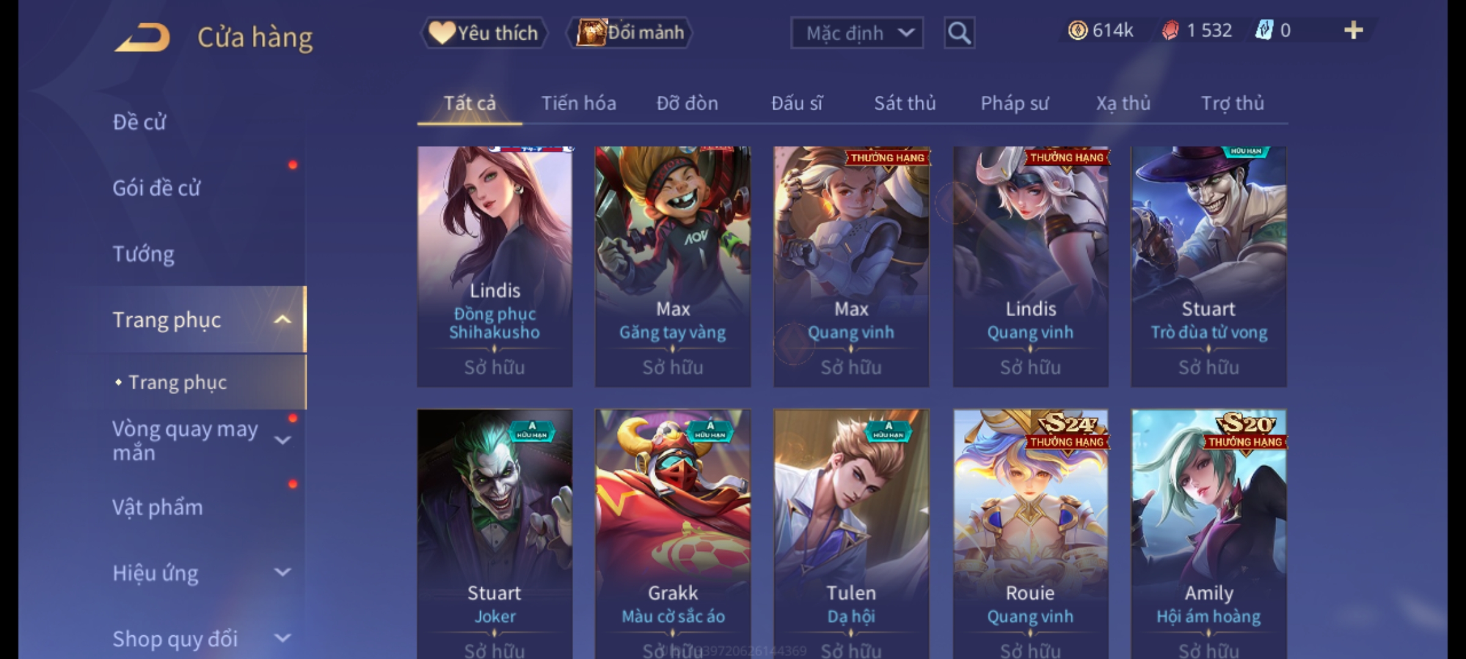
Task: Select the Tiến hóa tab
Action: (x=578, y=103)
